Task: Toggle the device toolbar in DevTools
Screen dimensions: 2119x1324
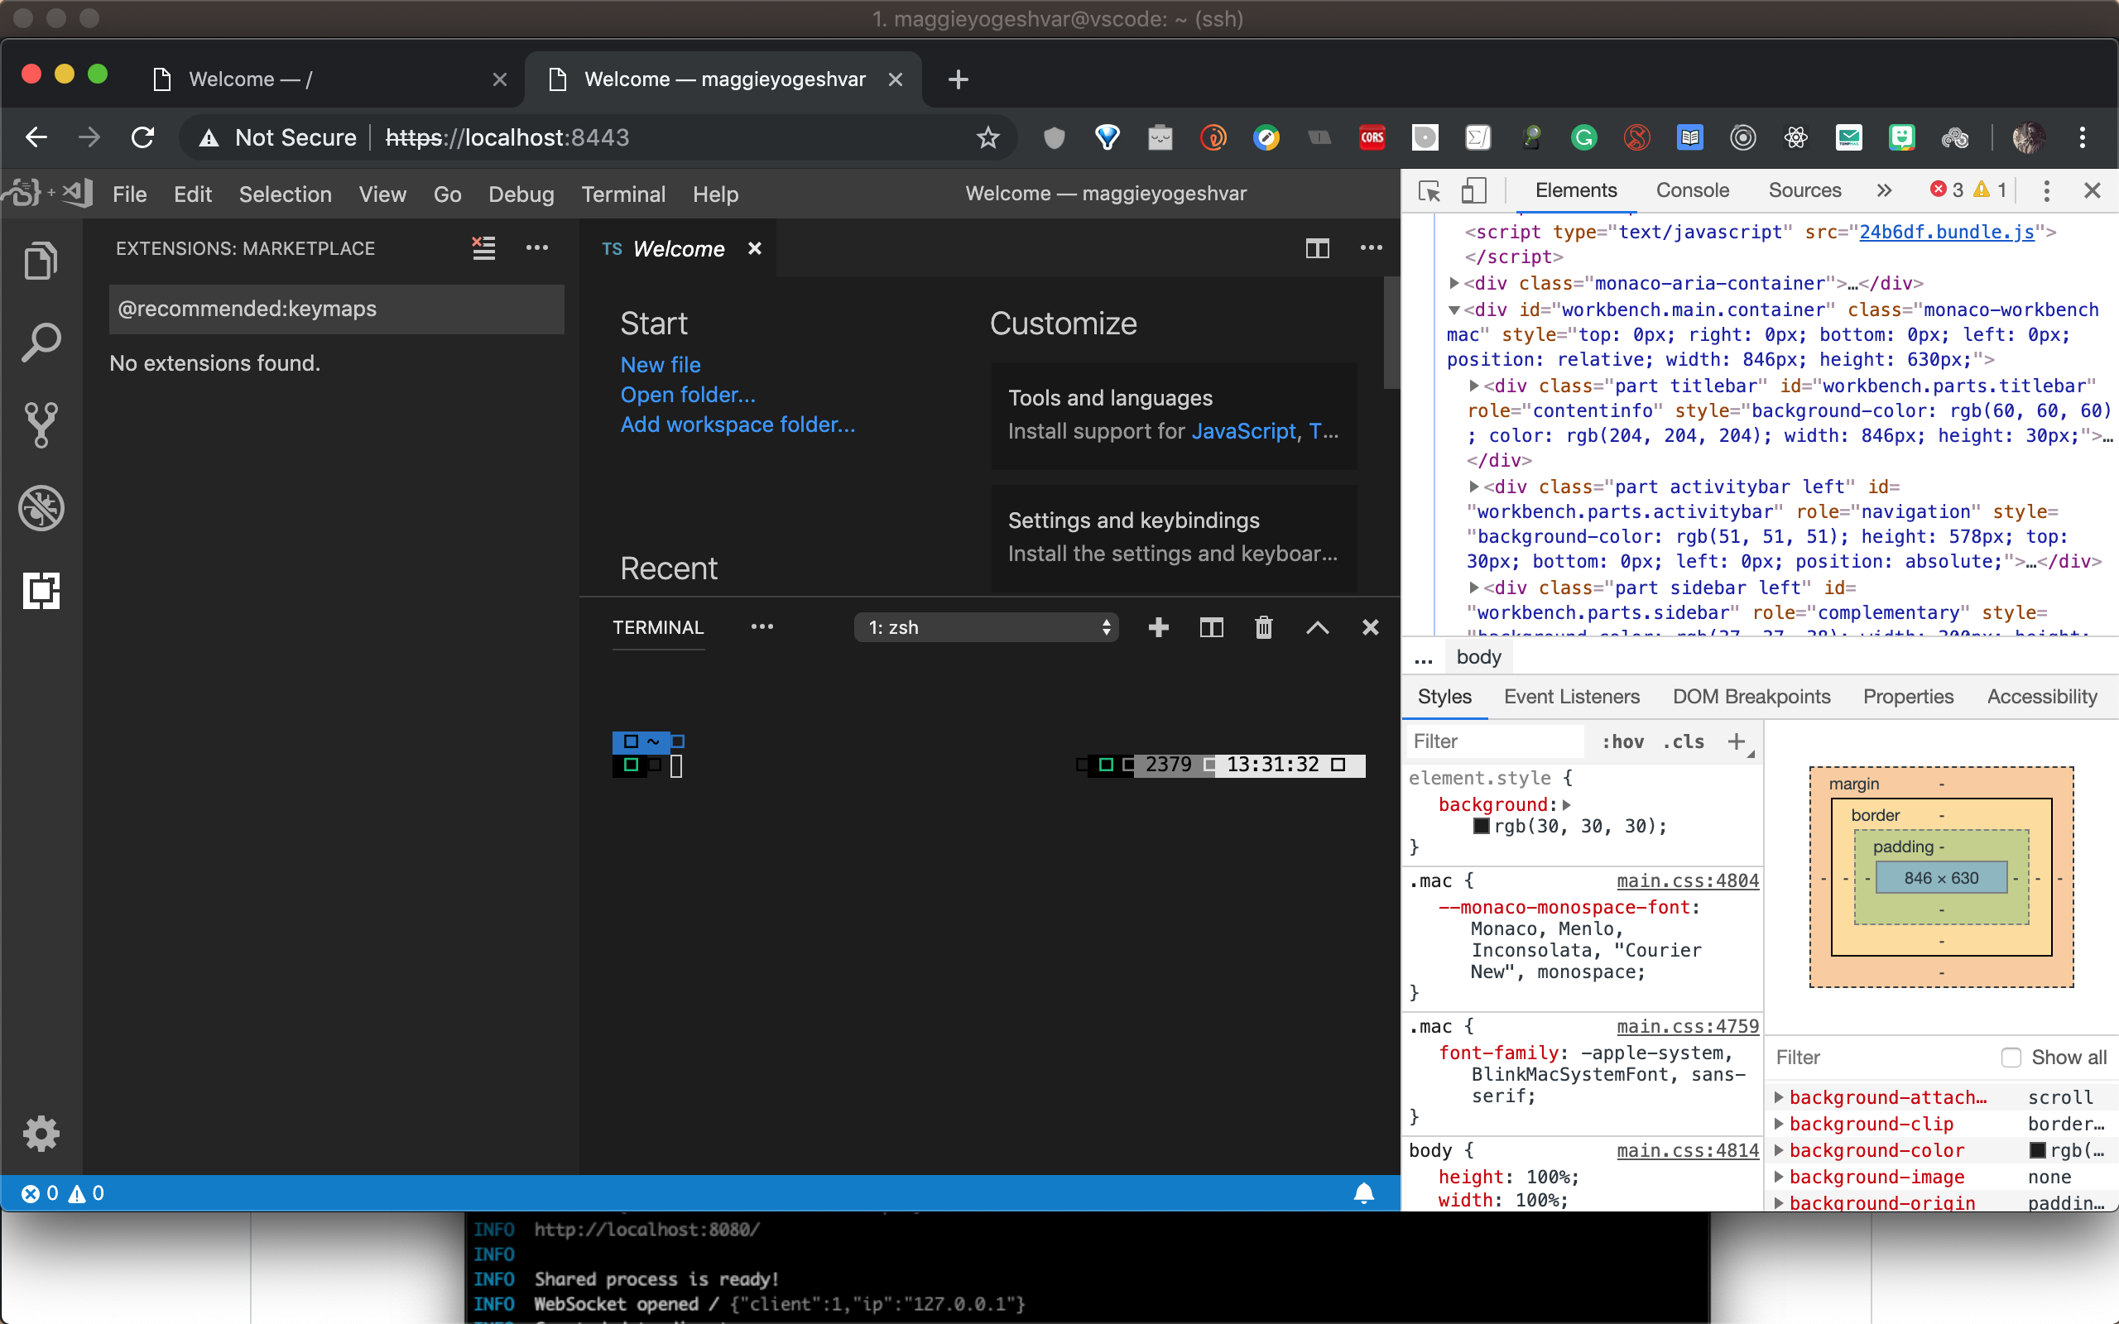Action: (x=1474, y=190)
